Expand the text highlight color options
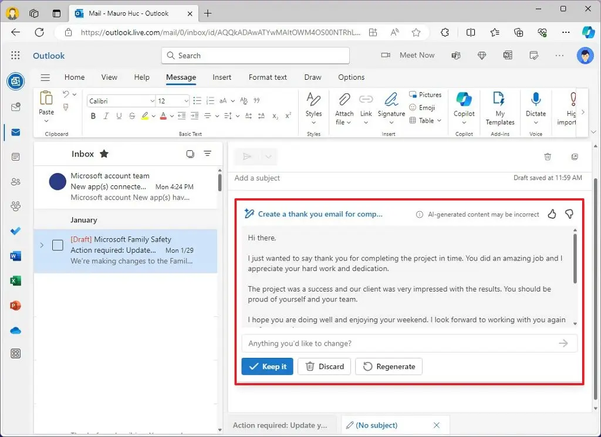The height and width of the screenshot is (437, 601). pos(153,116)
